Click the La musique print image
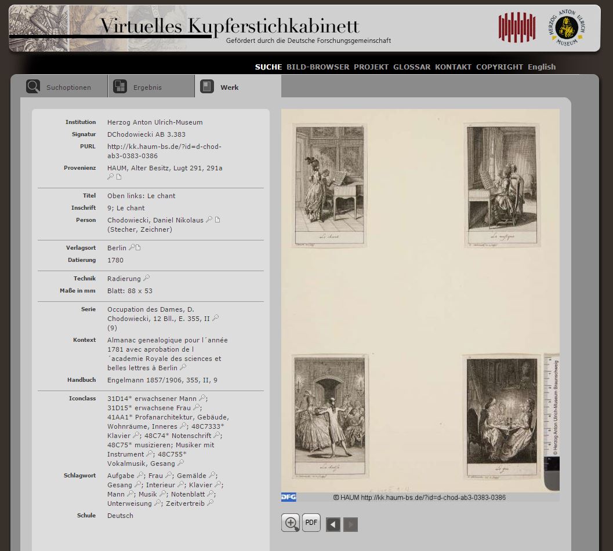Image resolution: width=613 pixels, height=551 pixels. [x=502, y=185]
